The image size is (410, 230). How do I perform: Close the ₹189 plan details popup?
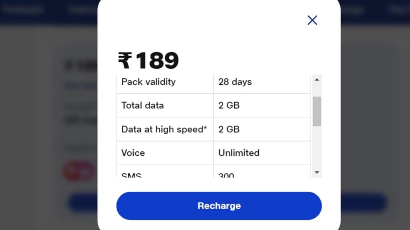312,20
